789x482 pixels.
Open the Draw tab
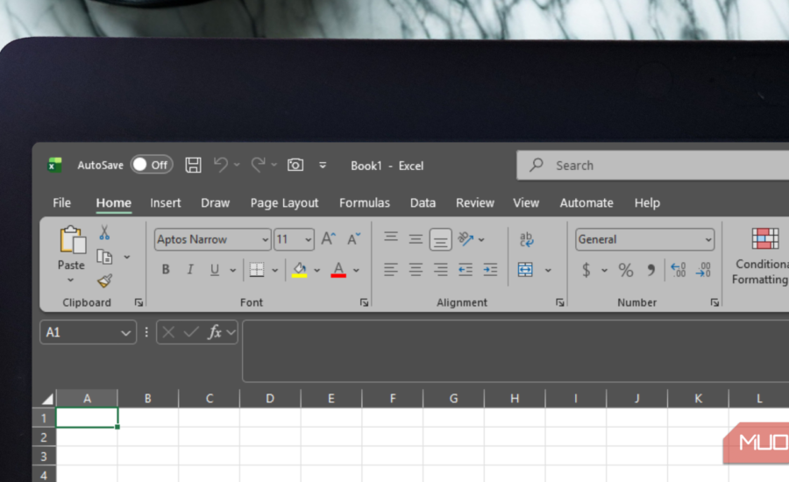pos(216,202)
